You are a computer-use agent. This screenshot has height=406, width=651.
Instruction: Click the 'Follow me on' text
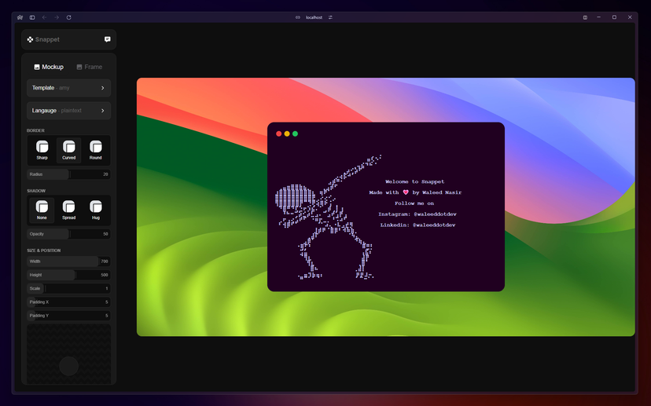[x=414, y=203]
